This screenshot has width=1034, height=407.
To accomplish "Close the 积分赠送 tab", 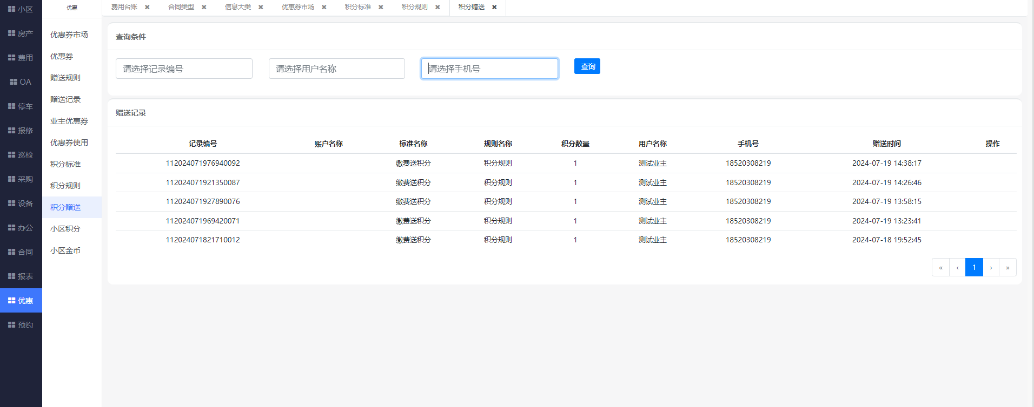I will coord(494,7).
